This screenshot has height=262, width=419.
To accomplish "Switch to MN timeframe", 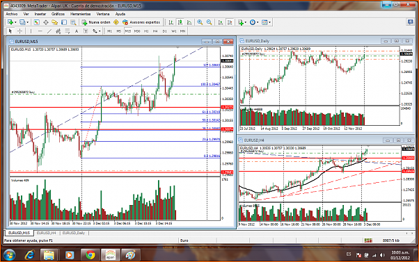I will (x=182, y=31).
